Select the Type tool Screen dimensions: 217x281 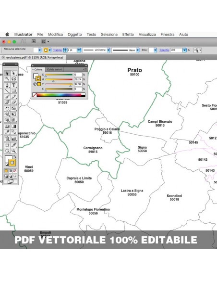[x=13, y=85]
